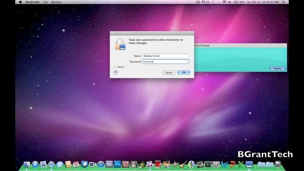Open the Photo Booth dock icon
304x171 pixels.
coord(158,164)
